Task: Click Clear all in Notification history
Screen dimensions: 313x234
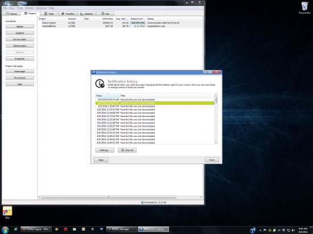Action: 127,150
